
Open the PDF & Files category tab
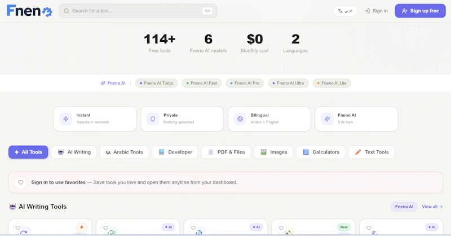(226, 152)
